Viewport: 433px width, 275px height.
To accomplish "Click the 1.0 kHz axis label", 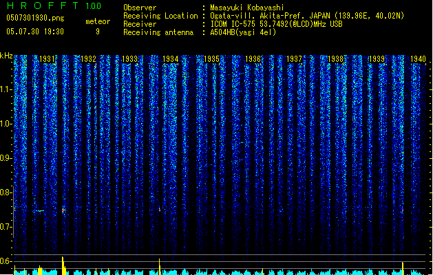I will pyautogui.click(x=6, y=124).
